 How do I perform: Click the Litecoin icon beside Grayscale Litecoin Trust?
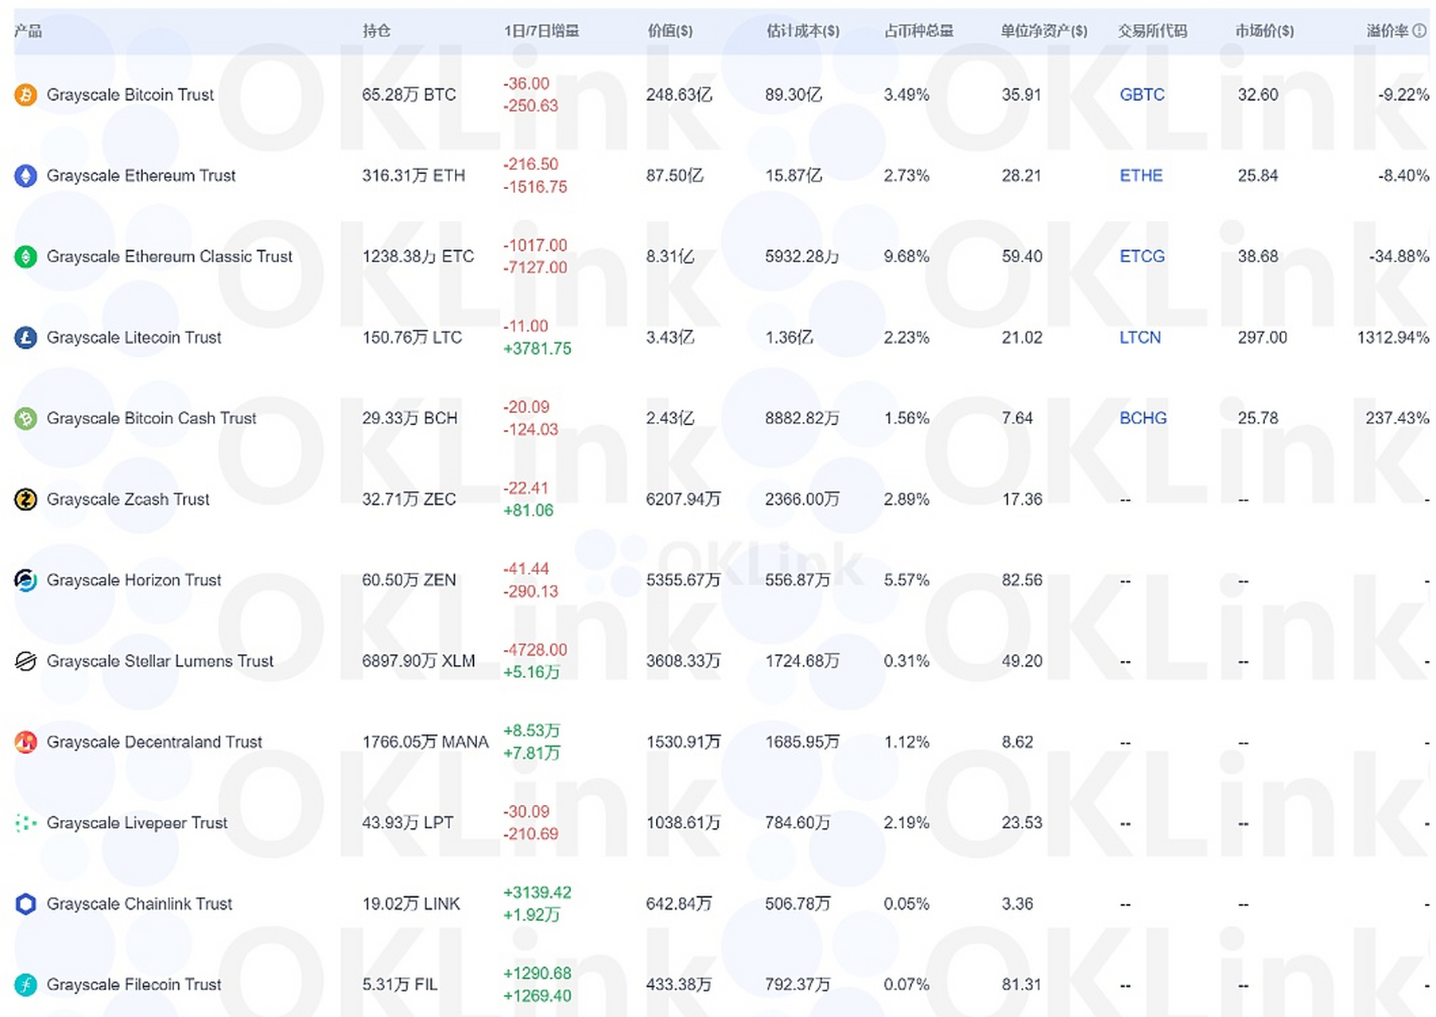[25, 338]
